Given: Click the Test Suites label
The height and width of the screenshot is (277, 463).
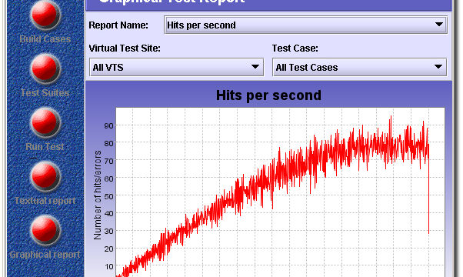Looking at the screenshot, I should point(45,93).
